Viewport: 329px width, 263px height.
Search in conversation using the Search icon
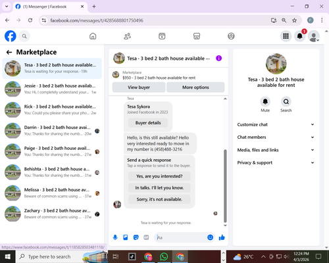pos(286,101)
